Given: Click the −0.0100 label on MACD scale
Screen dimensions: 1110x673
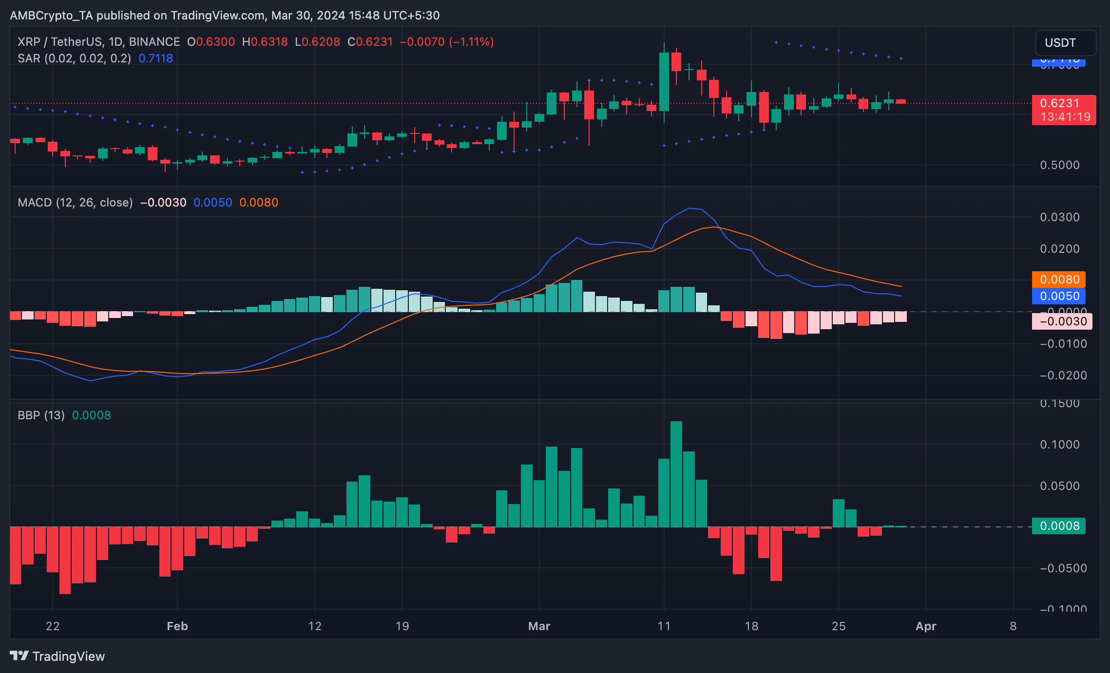Looking at the screenshot, I should tap(1063, 344).
